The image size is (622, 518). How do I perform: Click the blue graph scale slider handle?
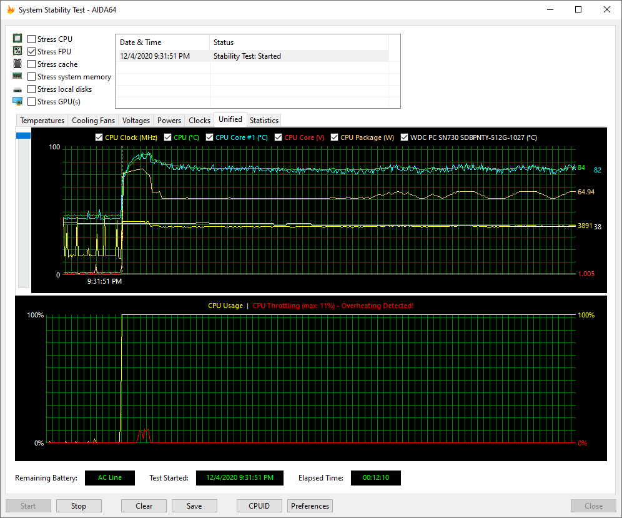point(23,136)
